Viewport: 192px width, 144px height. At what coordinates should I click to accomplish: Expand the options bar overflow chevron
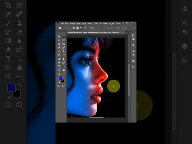pyautogui.click(x=135, y=28)
